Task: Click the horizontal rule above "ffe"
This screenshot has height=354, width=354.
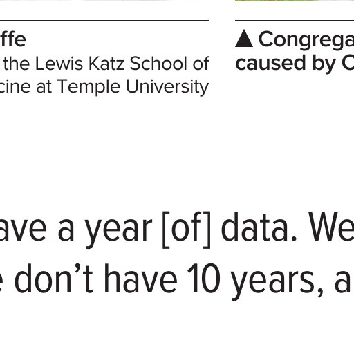Action: (104, 20)
